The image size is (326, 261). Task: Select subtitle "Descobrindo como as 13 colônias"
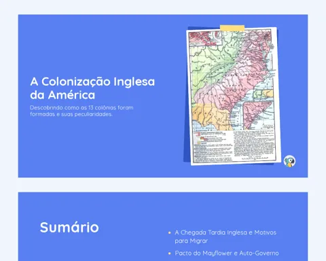click(81, 111)
